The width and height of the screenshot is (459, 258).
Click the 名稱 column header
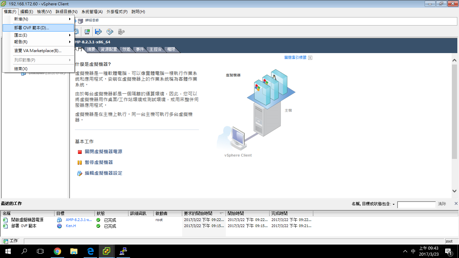pos(28,214)
